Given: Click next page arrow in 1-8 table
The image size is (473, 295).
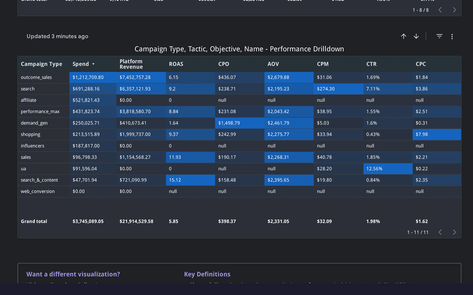Looking at the screenshot, I should click(x=454, y=10).
